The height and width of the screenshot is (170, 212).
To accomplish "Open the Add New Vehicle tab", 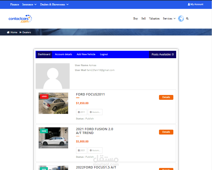I will 86,54.
